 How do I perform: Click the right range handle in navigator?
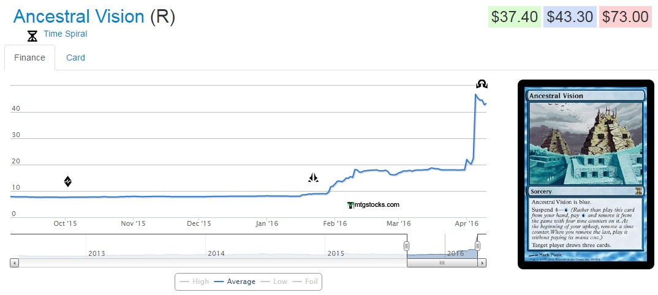tap(477, 246)
